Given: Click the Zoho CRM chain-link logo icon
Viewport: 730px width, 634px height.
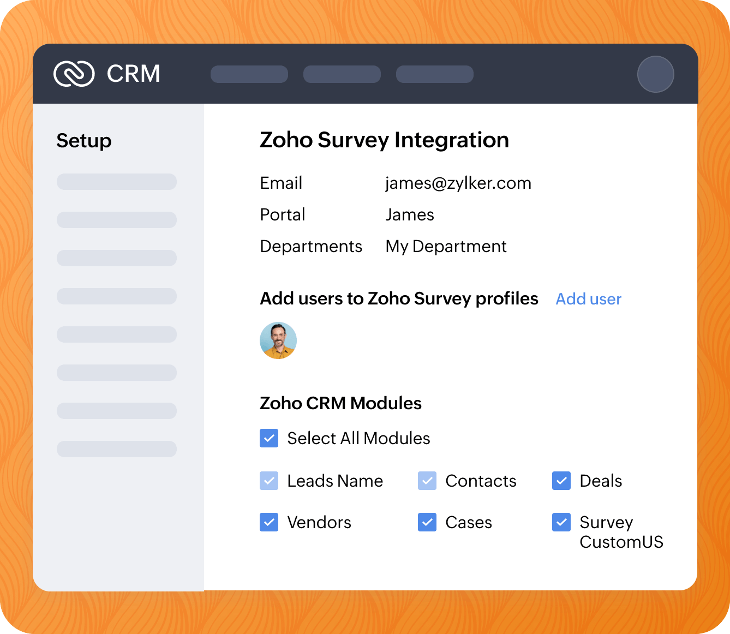Looking at the screenshot, I should 74,74.
